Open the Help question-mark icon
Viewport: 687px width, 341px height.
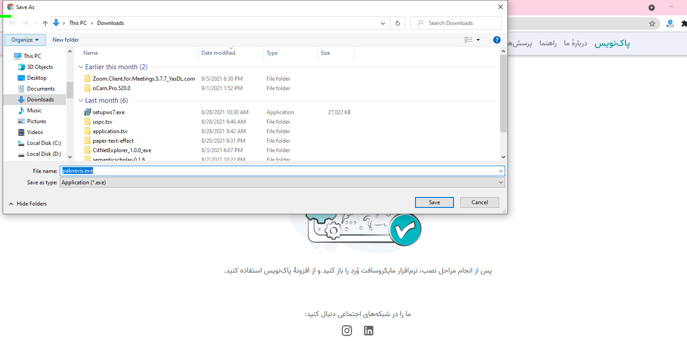[x=496, y=40]
